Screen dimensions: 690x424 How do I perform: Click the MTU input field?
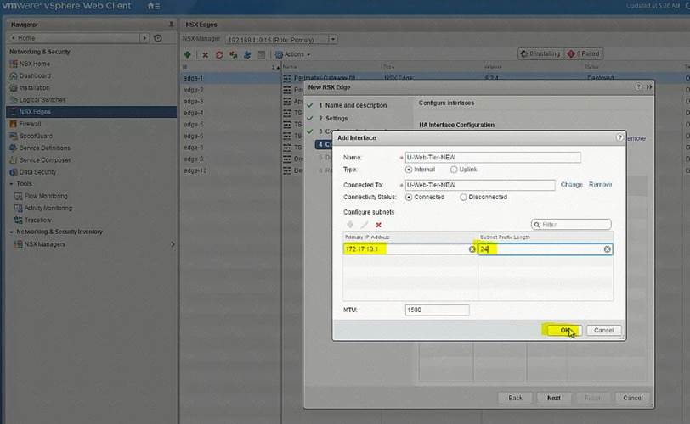click(437, 310)
